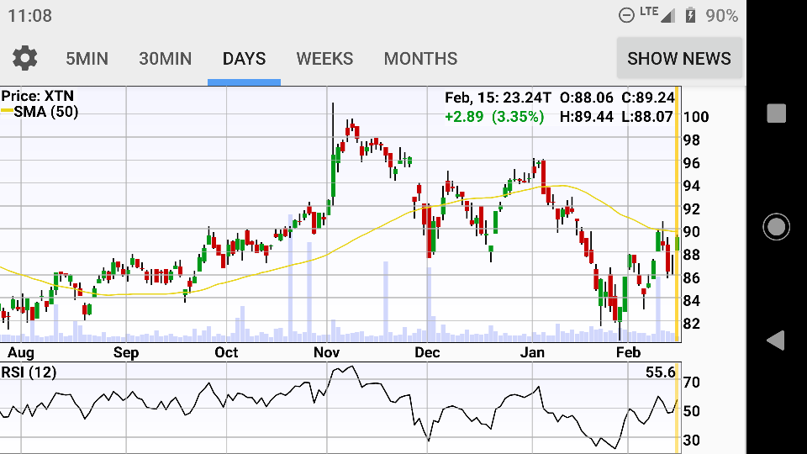
Task: Click the SHOW NEWS button
Action: (679, 59)
